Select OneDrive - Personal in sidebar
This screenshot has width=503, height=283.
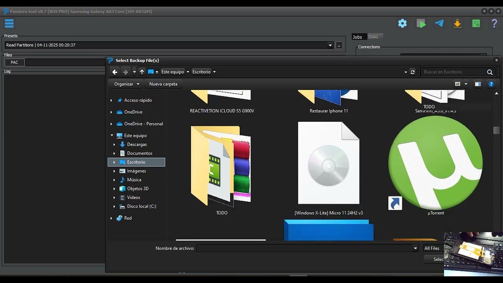tap(143, 124)
